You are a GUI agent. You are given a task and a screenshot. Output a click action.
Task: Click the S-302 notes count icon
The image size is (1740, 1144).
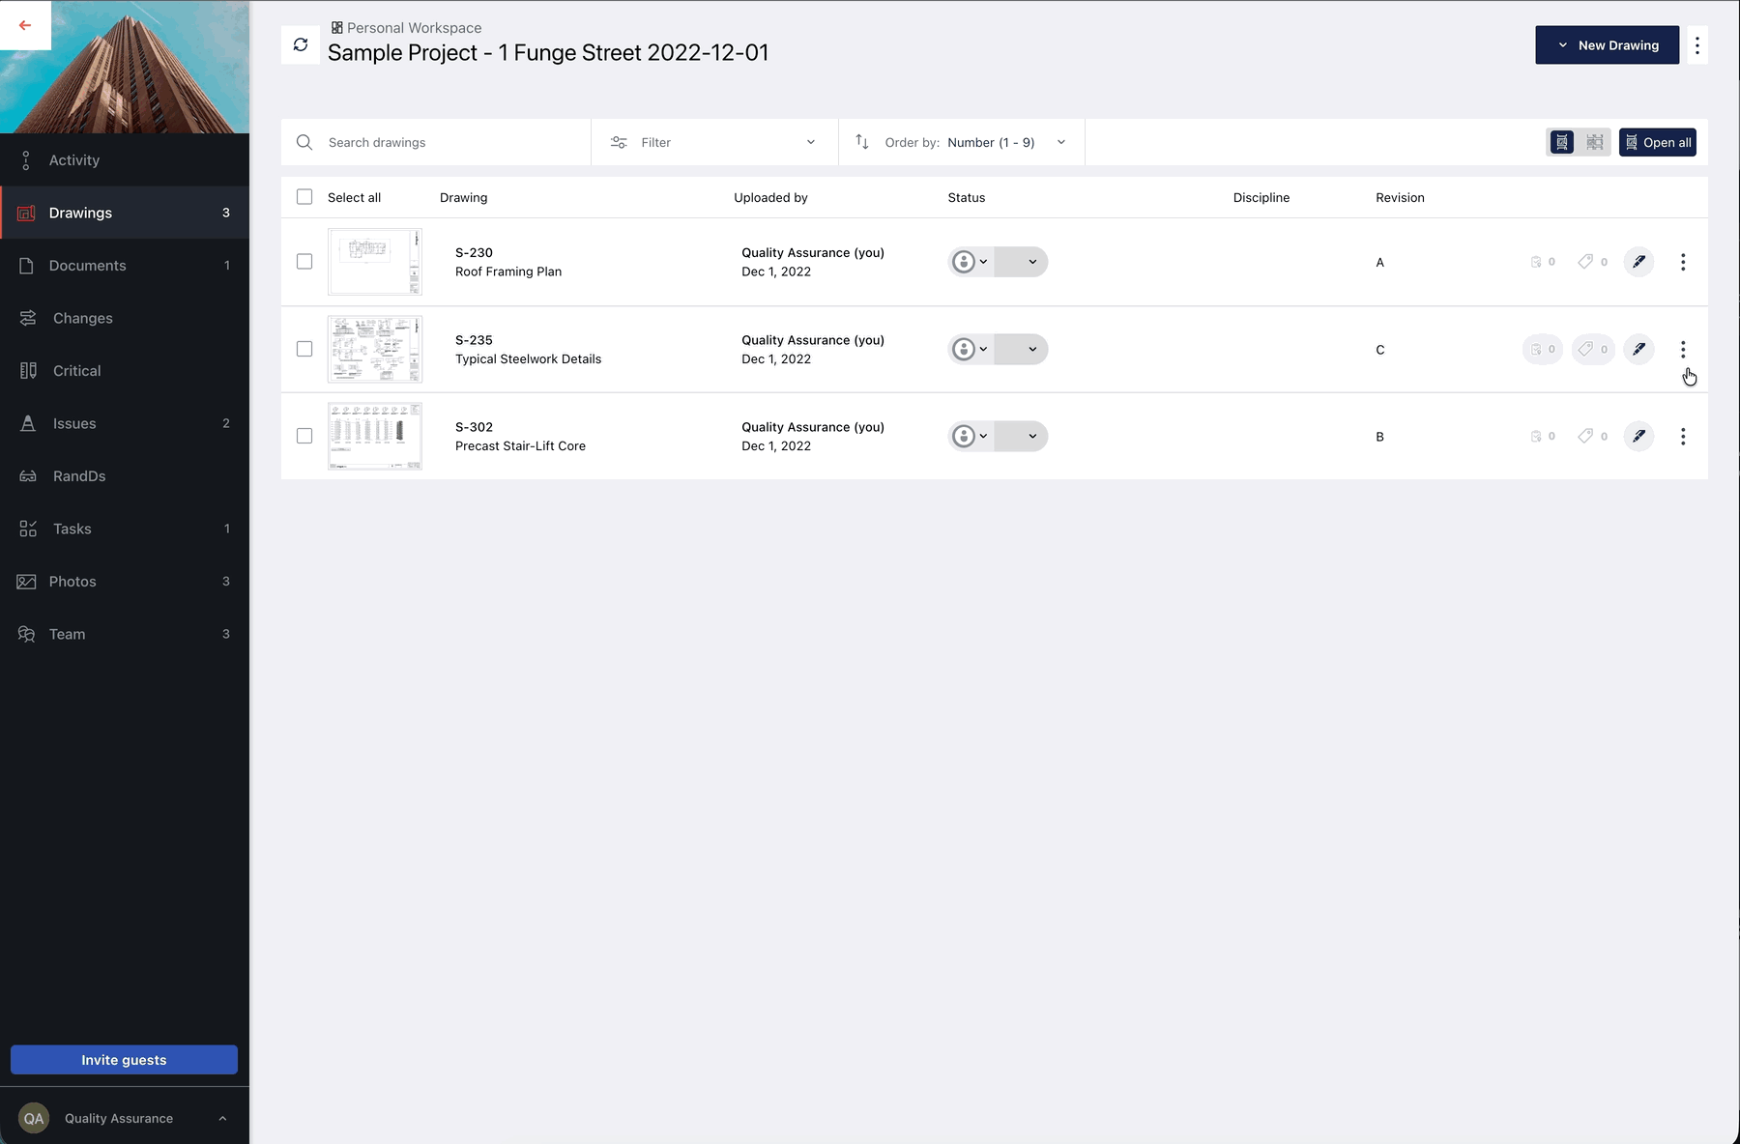click(x=1543, y=436)
